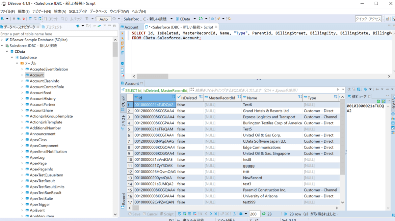Image resolution: width=395 pixels, height=221 pixels.
Task: Switch results to Grid view side tab
Action: tap(123, 103)
